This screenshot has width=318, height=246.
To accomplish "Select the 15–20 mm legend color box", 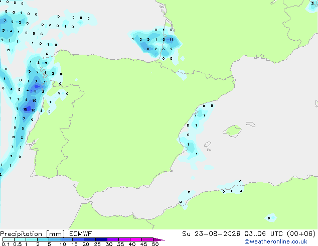I will 78,239.
